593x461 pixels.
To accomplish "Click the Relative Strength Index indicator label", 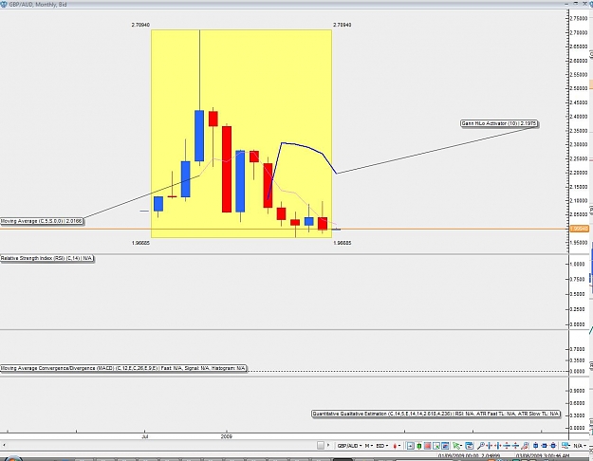I will 46,258.
